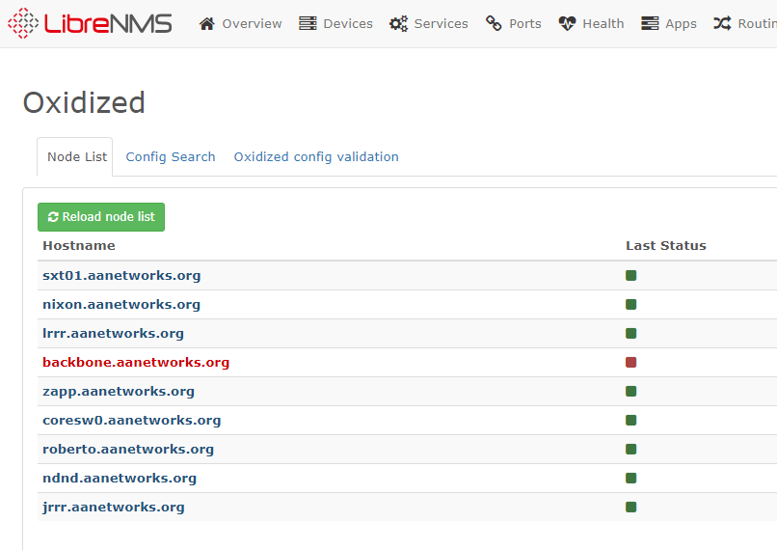Viewport: 777px width, 550px height.
Task: Click green status square for lrrr
Action: [x=630, y=333]
